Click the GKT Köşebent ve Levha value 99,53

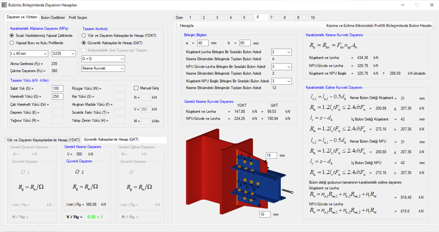(272, 112)
